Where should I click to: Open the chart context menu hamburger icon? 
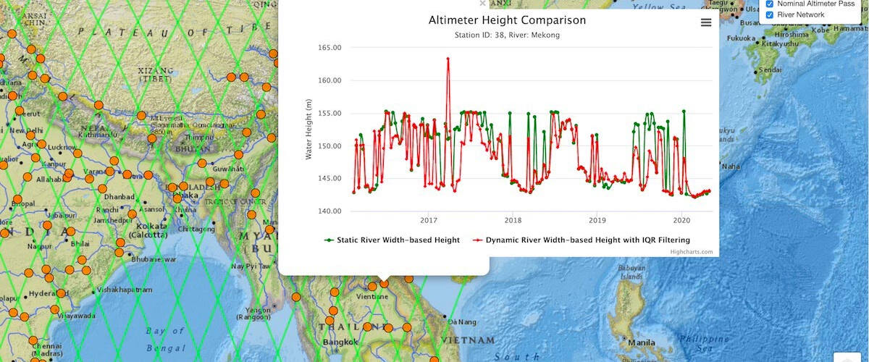pyautogui.click(x=705, y=22)
